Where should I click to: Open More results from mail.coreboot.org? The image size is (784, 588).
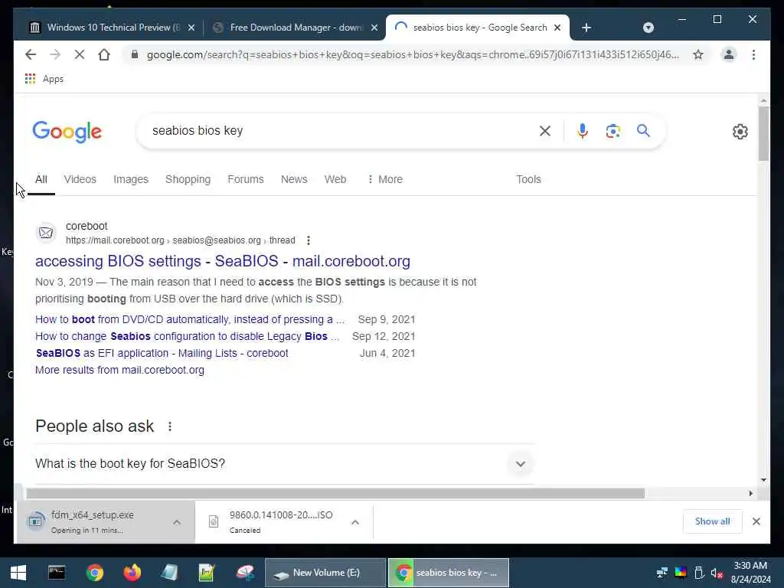pos(119,370)
